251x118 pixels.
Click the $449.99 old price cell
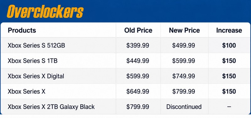click(x=138, y=61)
